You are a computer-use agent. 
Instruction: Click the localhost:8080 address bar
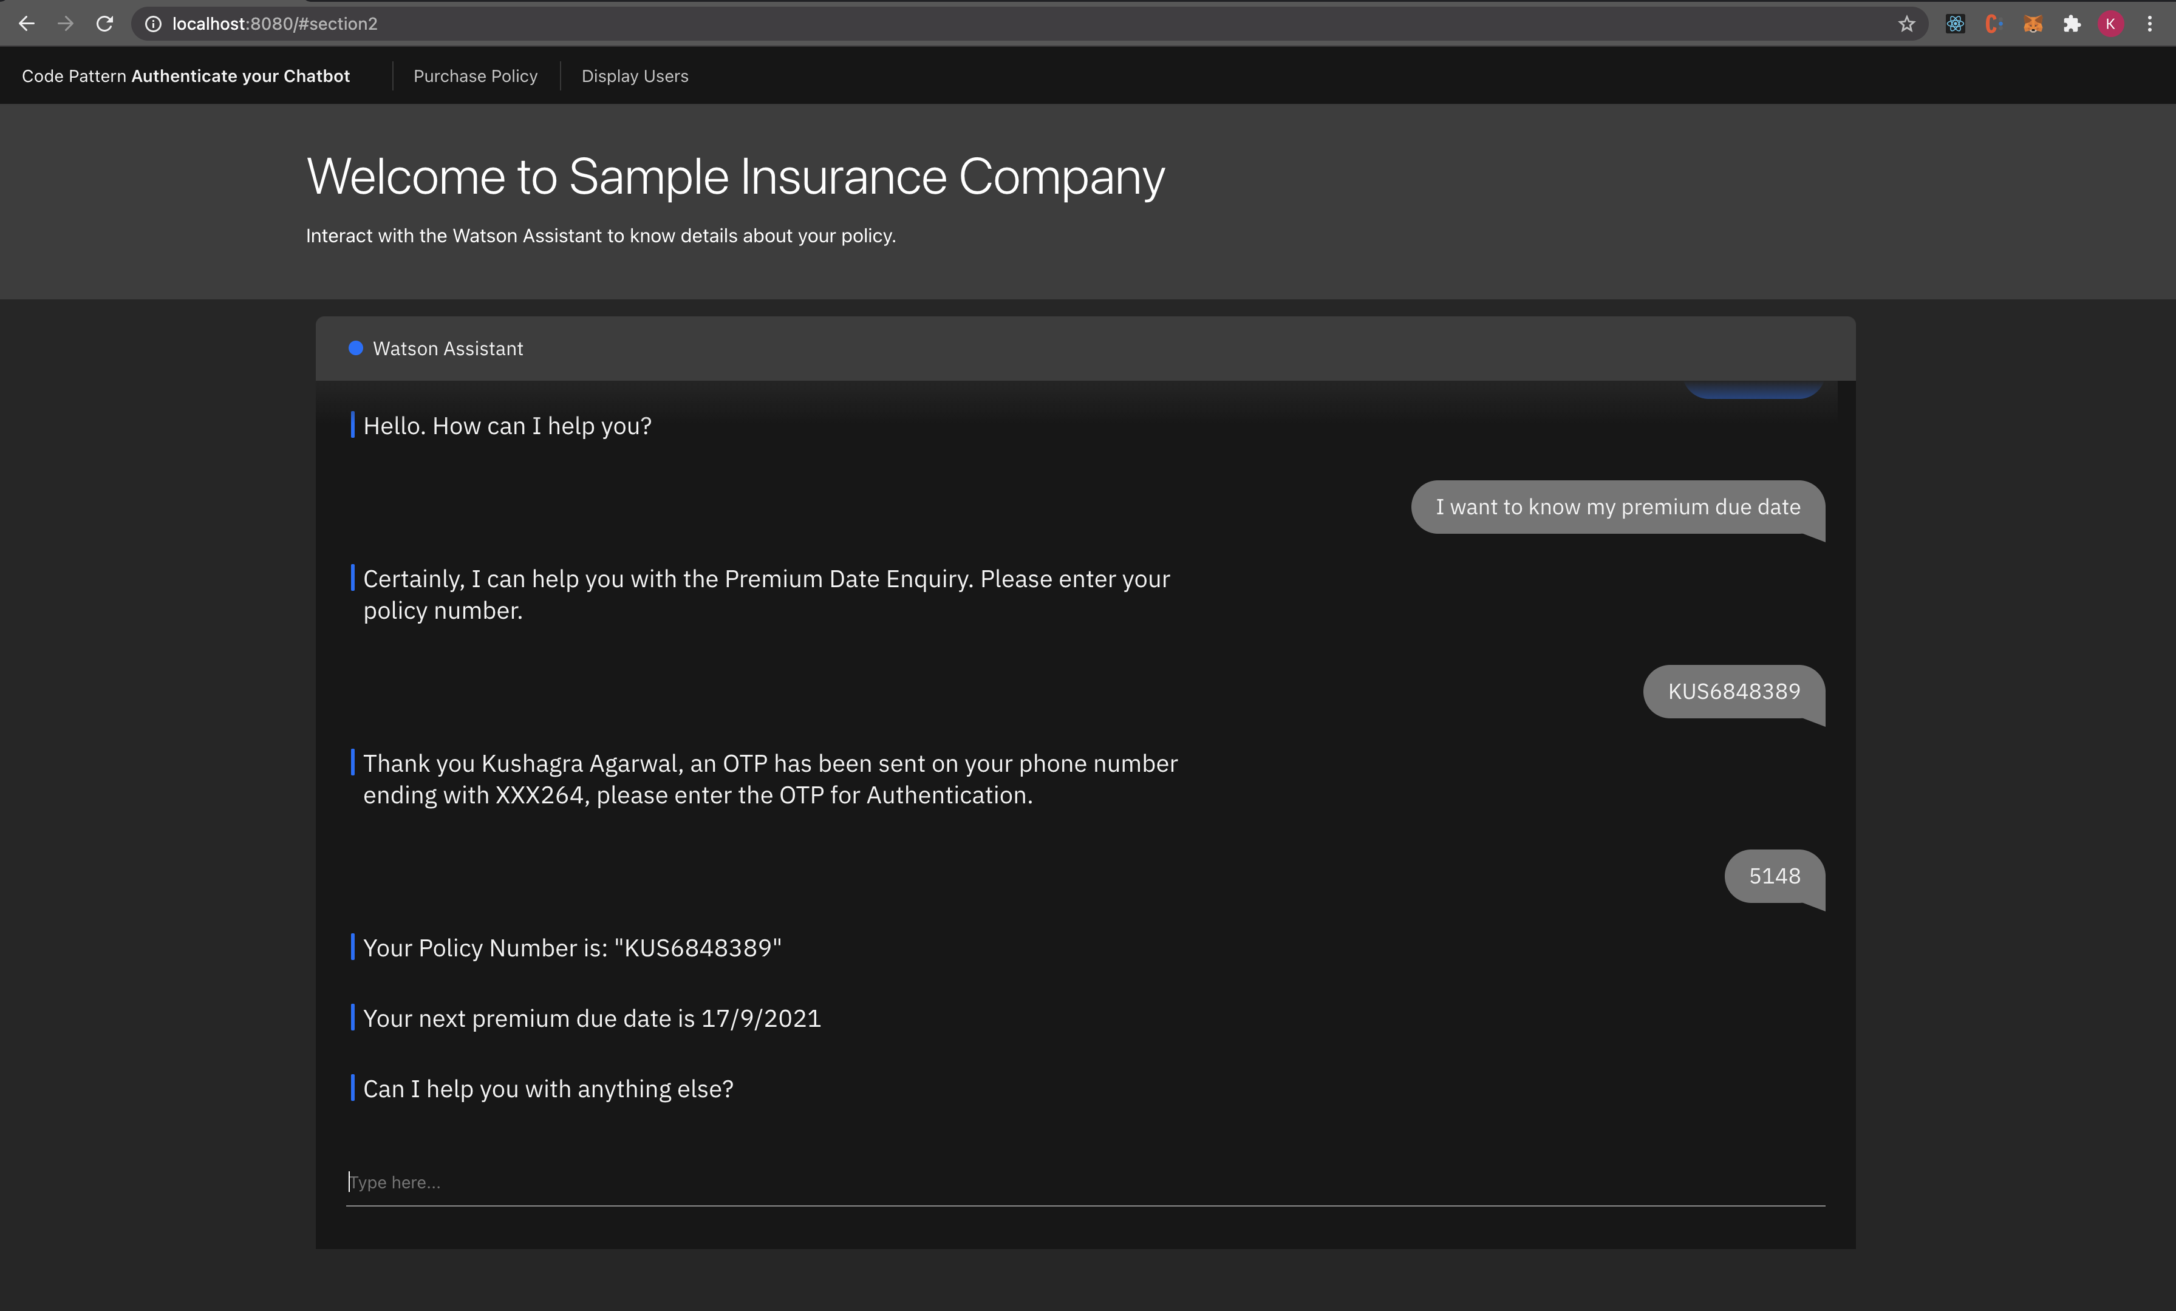(x=972, y=24)
